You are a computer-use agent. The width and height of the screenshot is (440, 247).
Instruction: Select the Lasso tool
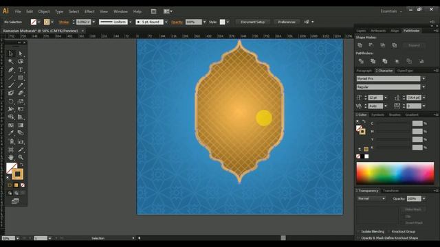coord(21,61)
